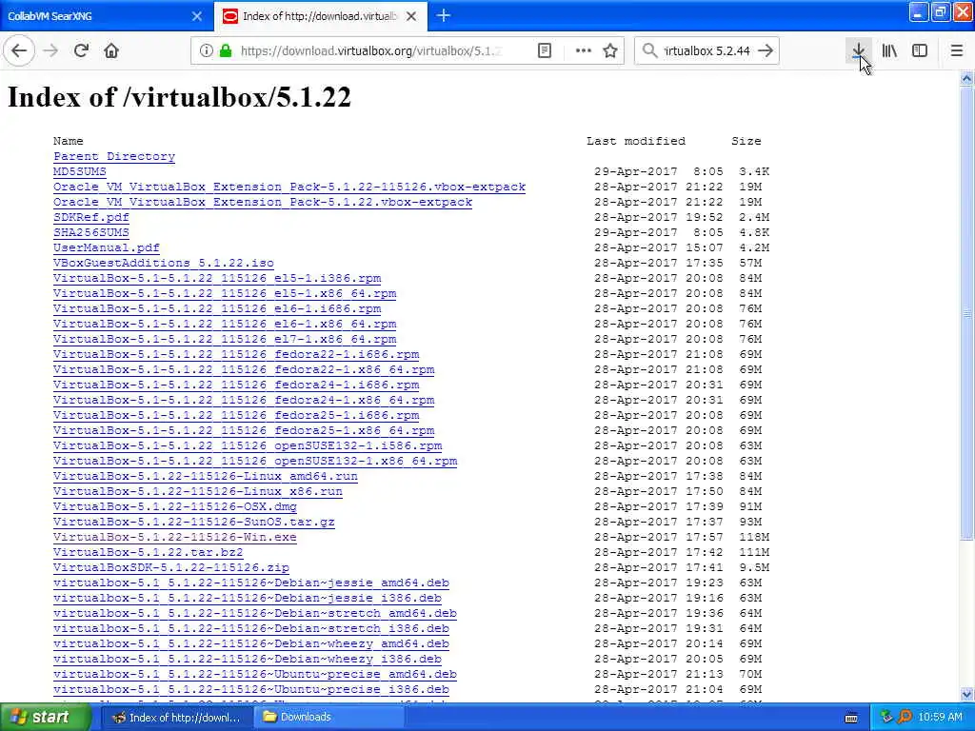The width and height of the screenshot is (975, 731).
Task: Click scrollbar down arrow
Action: (966, 694)
